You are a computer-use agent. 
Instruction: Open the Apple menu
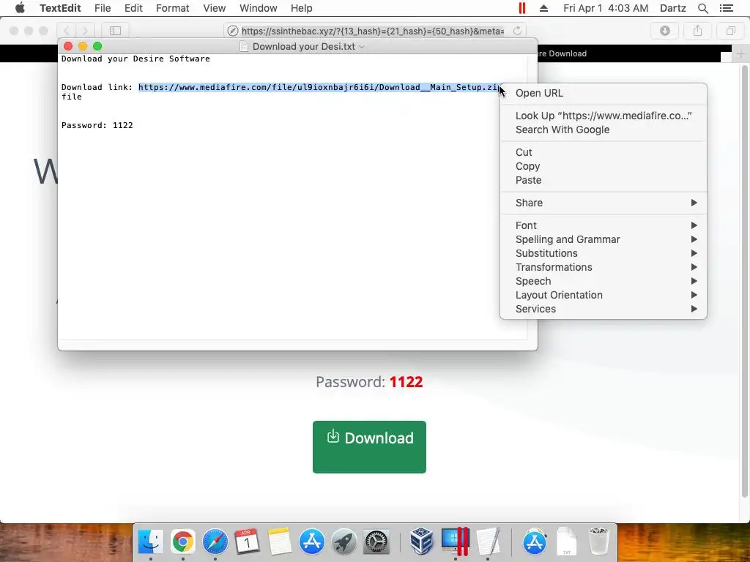coord(20,8)
